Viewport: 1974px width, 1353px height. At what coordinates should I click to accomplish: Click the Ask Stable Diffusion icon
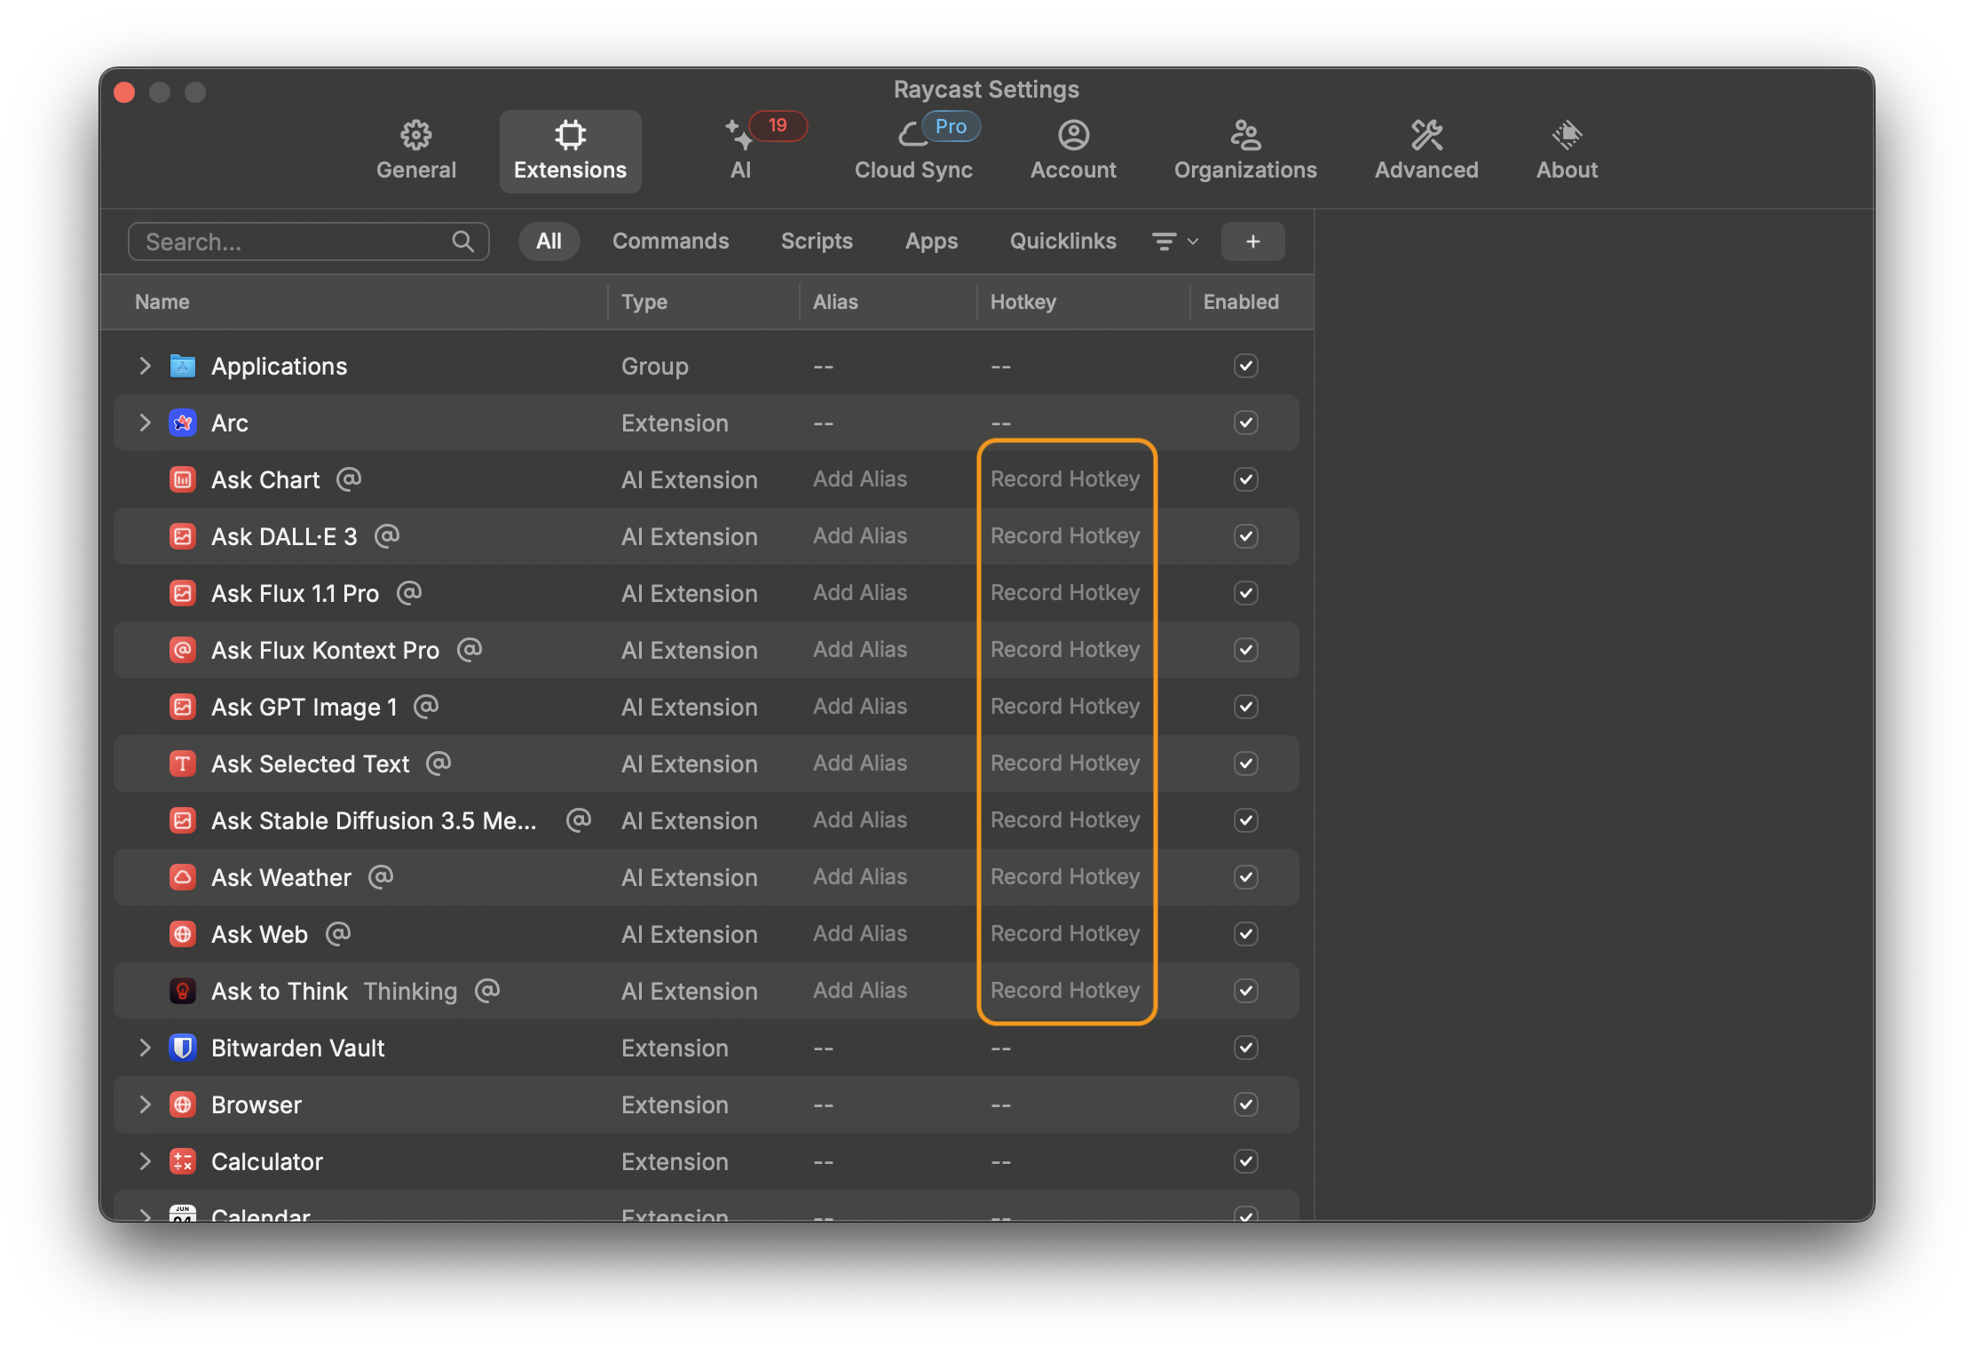pos(183,820)
